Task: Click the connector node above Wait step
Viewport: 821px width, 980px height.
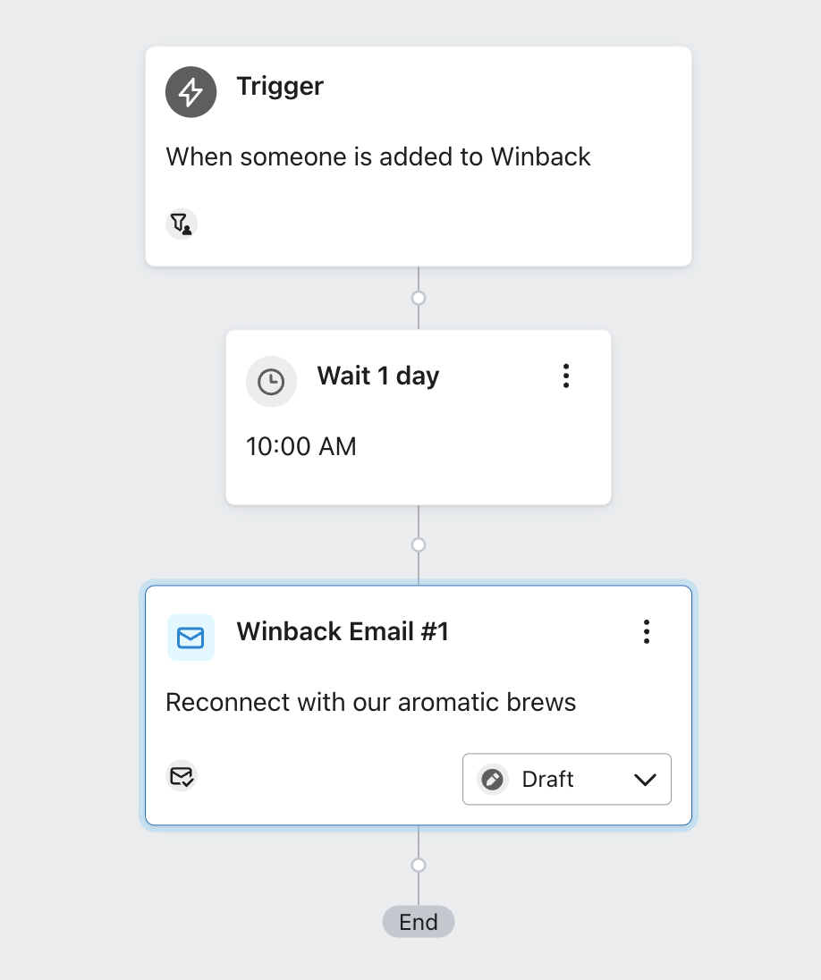Action: [x=419, y=298]
